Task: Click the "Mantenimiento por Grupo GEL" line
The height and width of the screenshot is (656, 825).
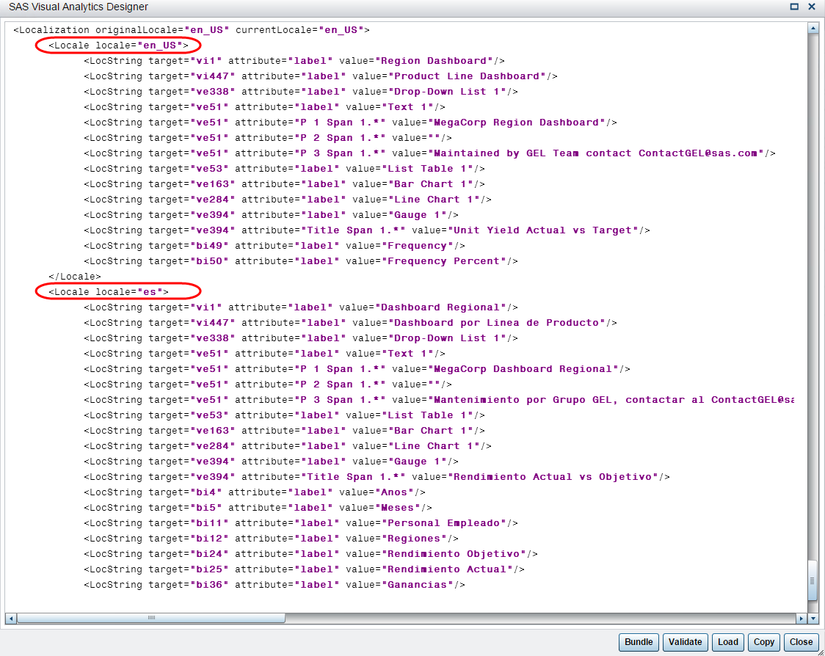Action: point(439,401)
